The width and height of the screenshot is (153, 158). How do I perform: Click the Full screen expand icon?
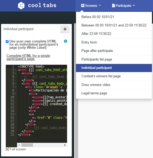pos(7,149)
